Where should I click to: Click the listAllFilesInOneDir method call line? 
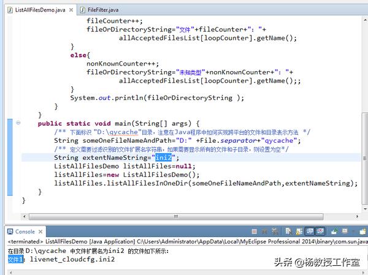[x=206, y=183]
